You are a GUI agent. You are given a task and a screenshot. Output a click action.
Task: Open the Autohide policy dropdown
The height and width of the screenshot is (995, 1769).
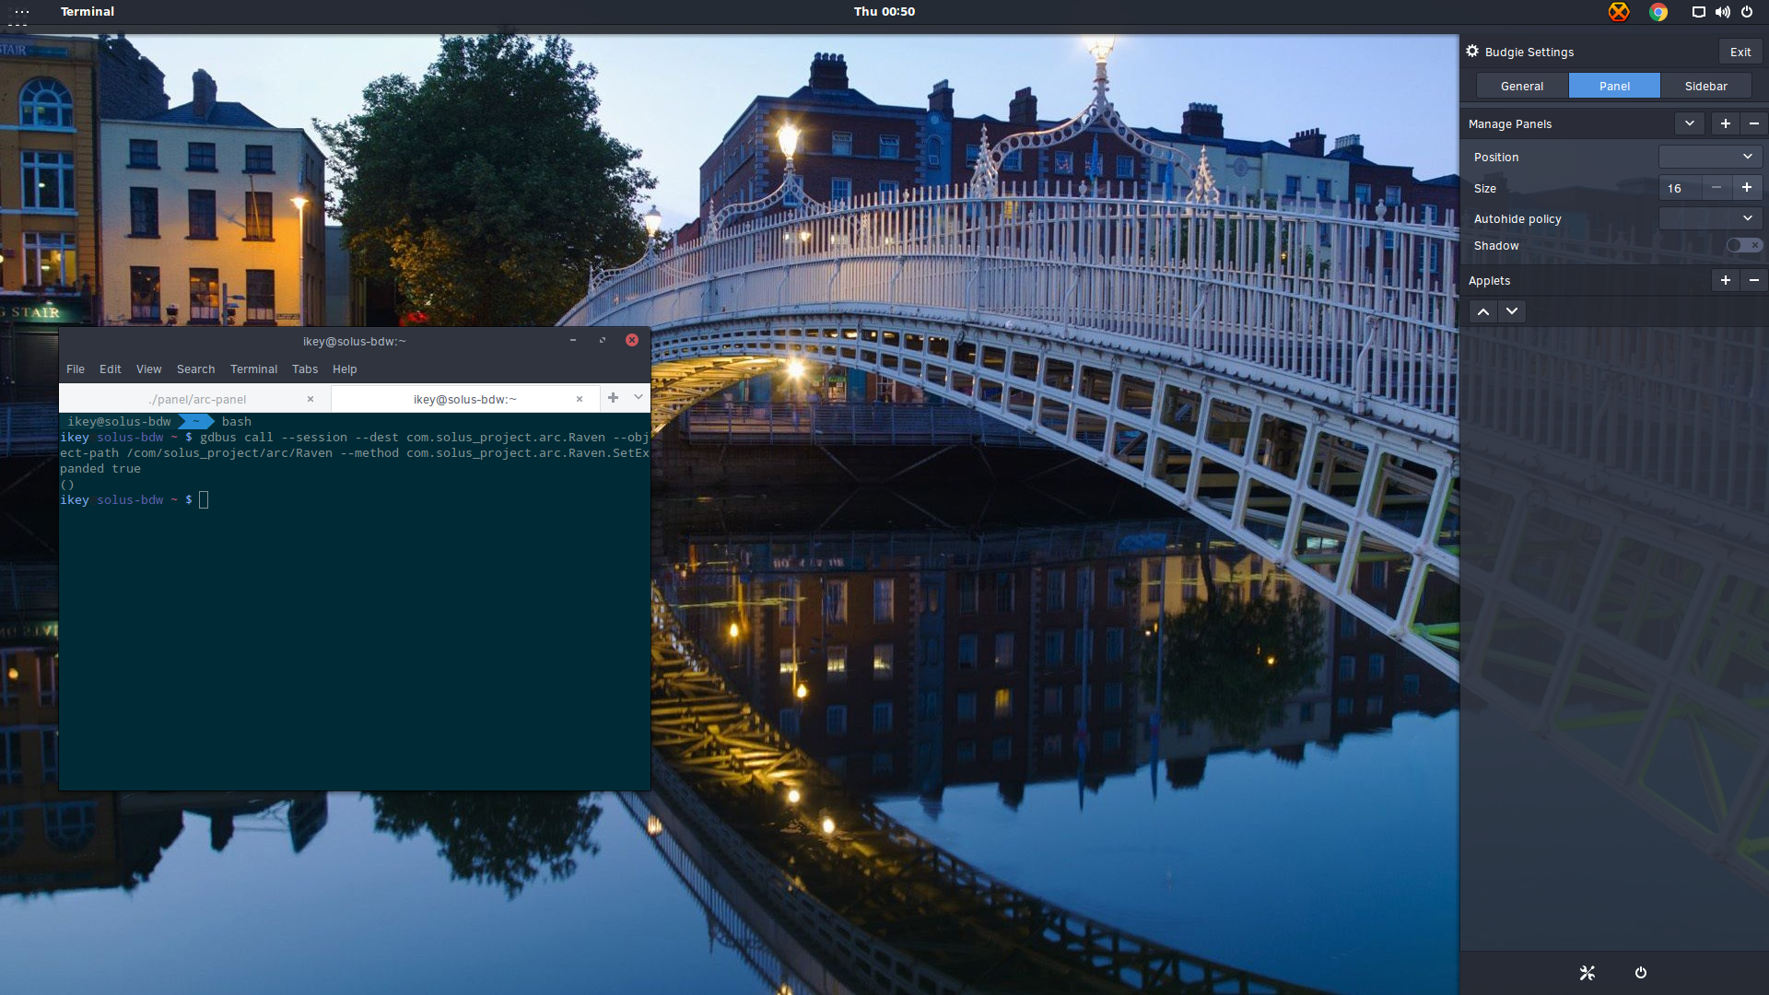(1710, 218)
